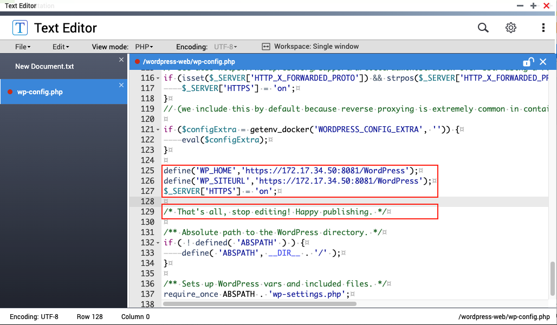
Task: Select the wp-config.php tab in sidebar
Action: coord(40,92)
